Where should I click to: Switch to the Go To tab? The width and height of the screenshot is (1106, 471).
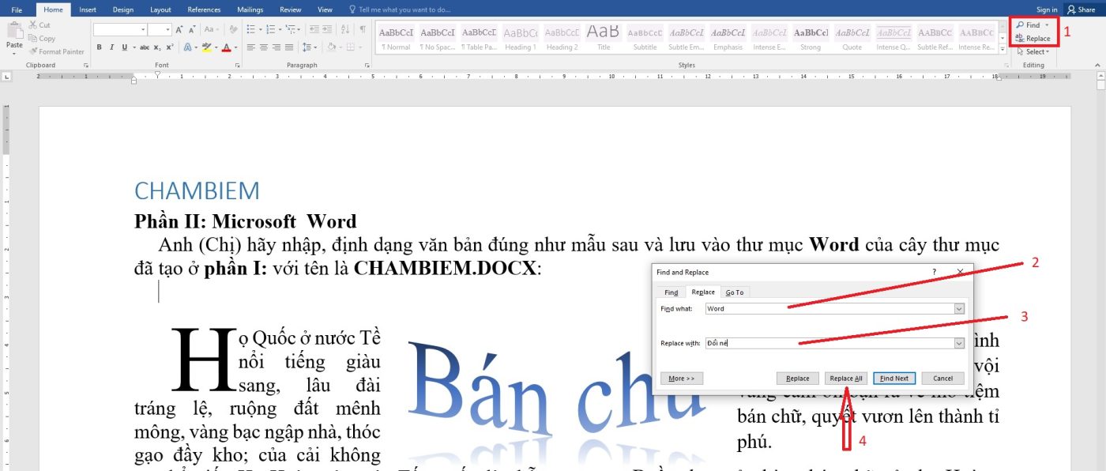(x=734, y=292)
